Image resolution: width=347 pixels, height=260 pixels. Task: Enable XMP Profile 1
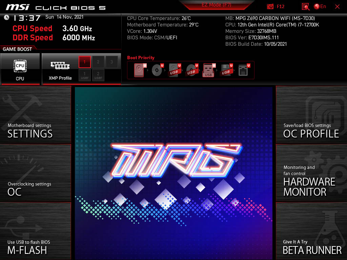pyautogui.click(x=85, y=62)
